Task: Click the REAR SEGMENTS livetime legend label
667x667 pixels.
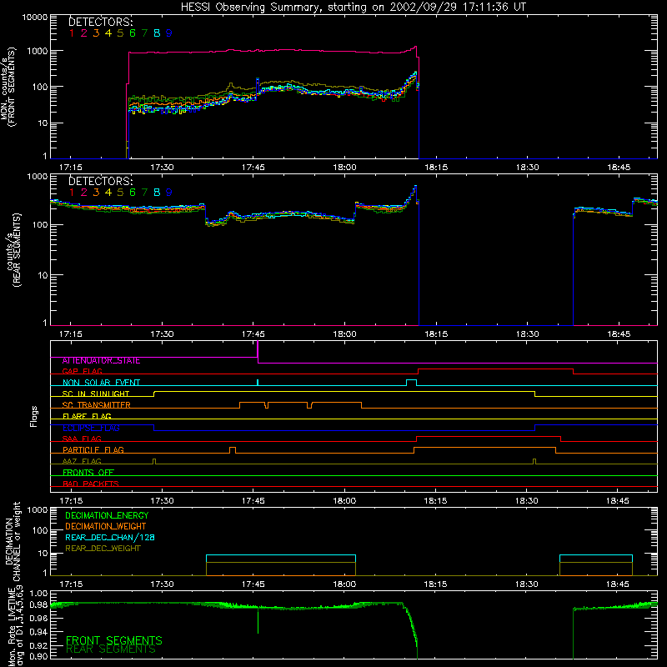Action: click(x=111, y=649)
